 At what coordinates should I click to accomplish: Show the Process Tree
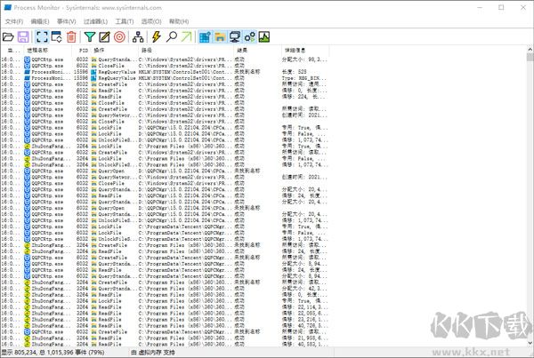tap(138, 36)
